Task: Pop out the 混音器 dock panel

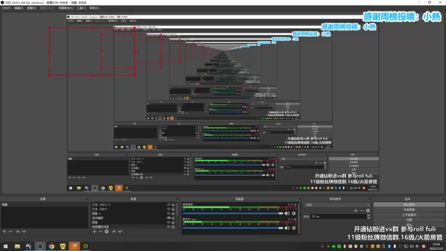Action: coord(299,199)
